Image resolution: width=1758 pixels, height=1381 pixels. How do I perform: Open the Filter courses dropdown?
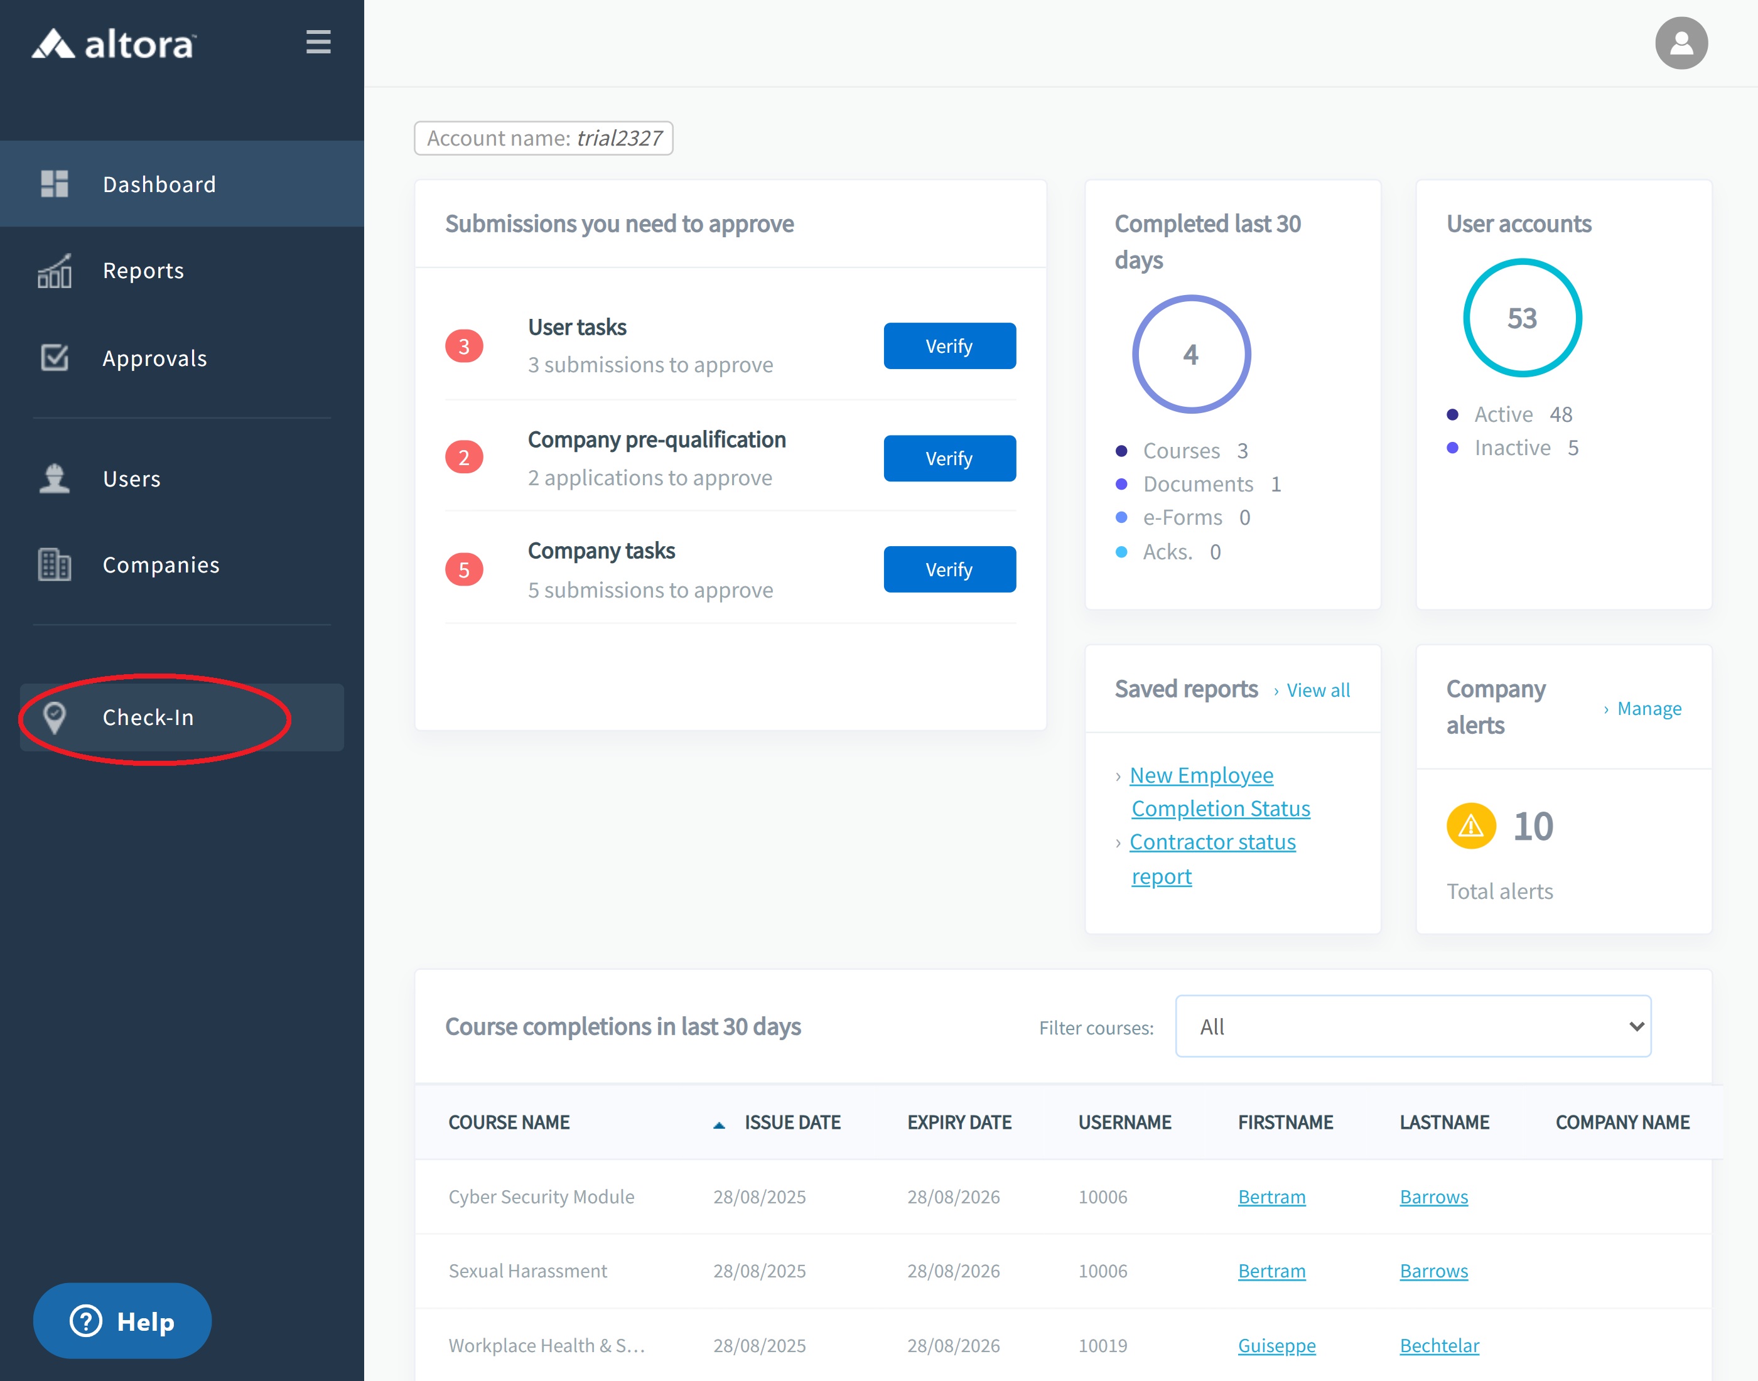[1412, 1027]
